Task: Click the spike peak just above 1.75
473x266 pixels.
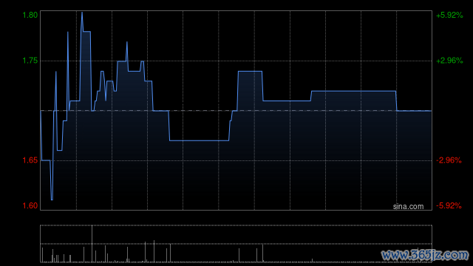Action: point(127,42)
